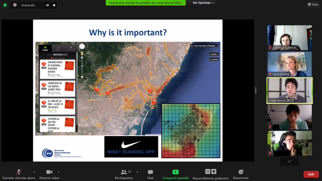Open Reacciones menu
This screenshot has width=322, height=181.
click(x=241, y=174)
